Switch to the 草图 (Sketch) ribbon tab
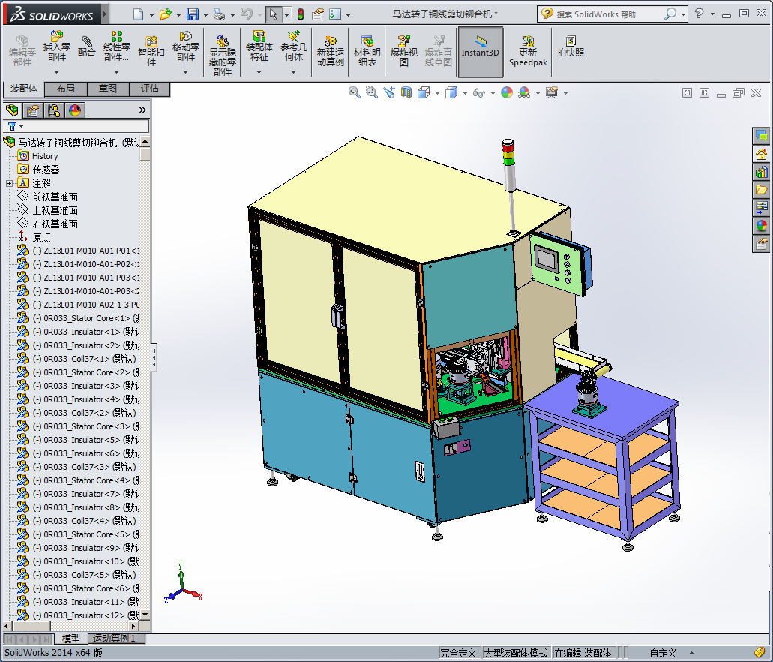Viewport: 773px width, 662px height. pyautogui.click(x=107, y=89)
